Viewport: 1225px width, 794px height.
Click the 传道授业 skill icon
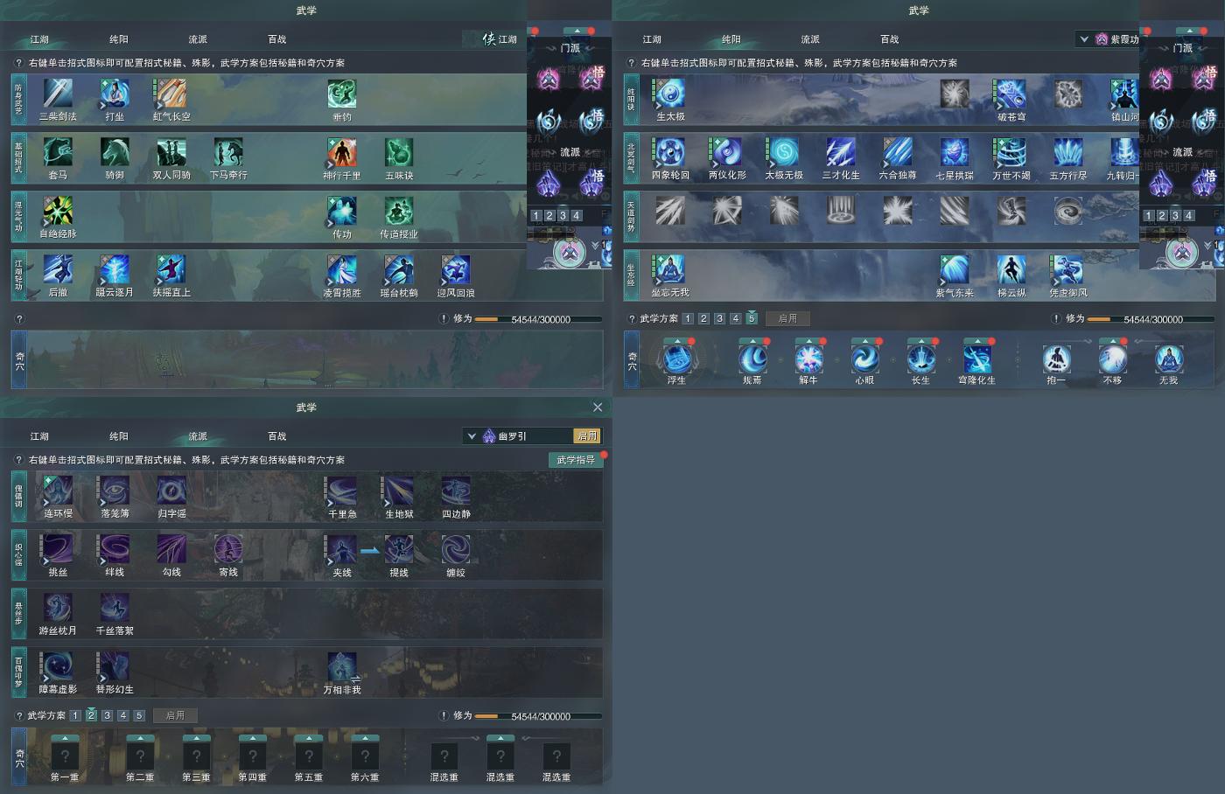[399, 211]
